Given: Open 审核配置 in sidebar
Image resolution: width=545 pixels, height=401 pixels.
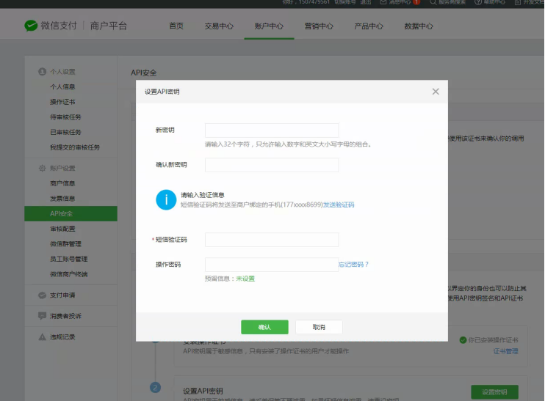Looking at the screenshot, I should pos(62,229).
